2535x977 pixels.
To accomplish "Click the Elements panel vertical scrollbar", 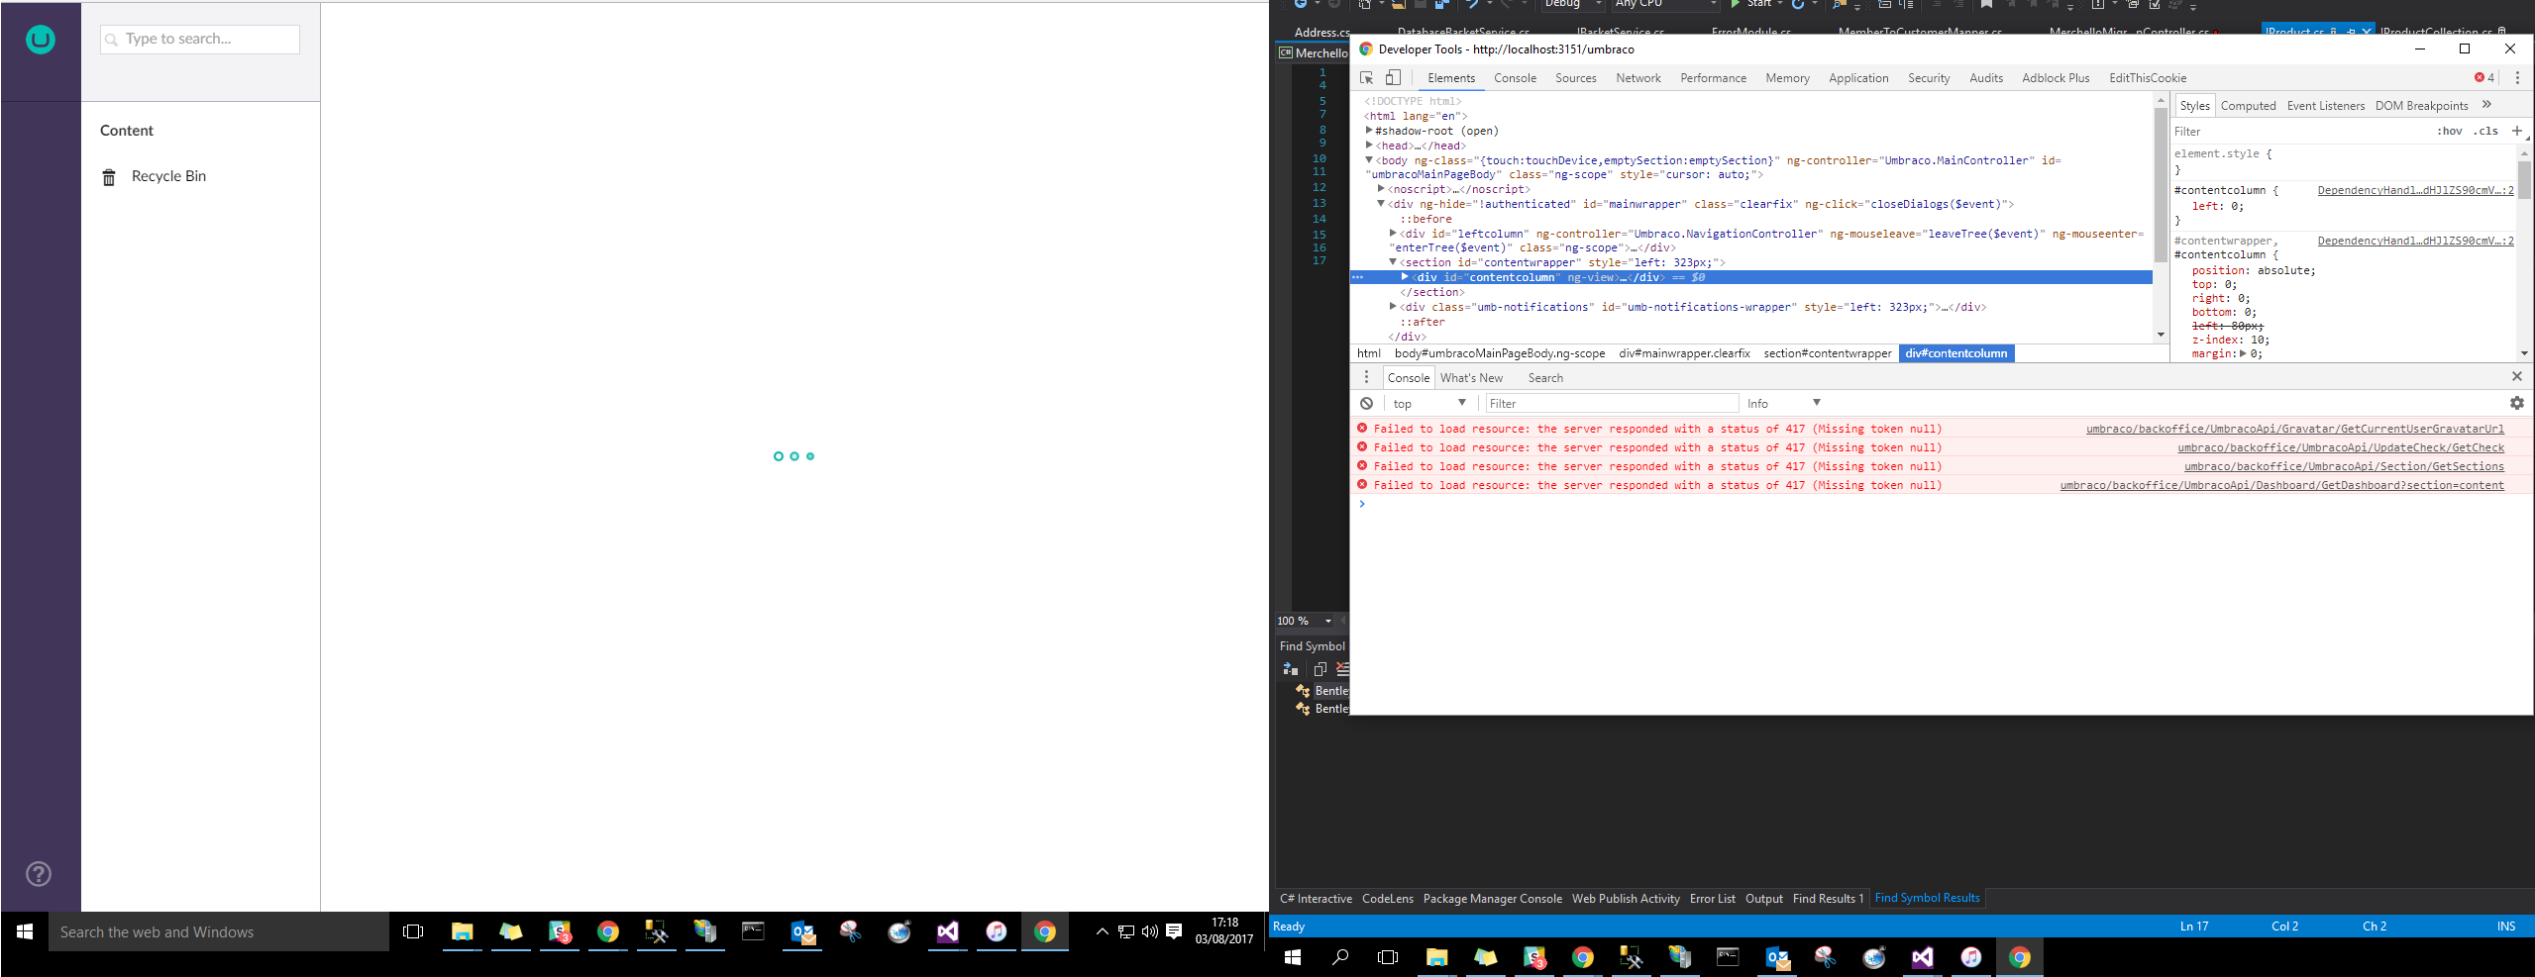I will (2161, 184).
